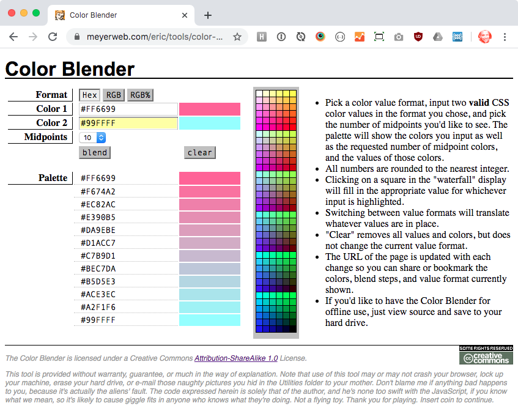Click the clear button
Viewport: 518px width, 414px height.
200,153
